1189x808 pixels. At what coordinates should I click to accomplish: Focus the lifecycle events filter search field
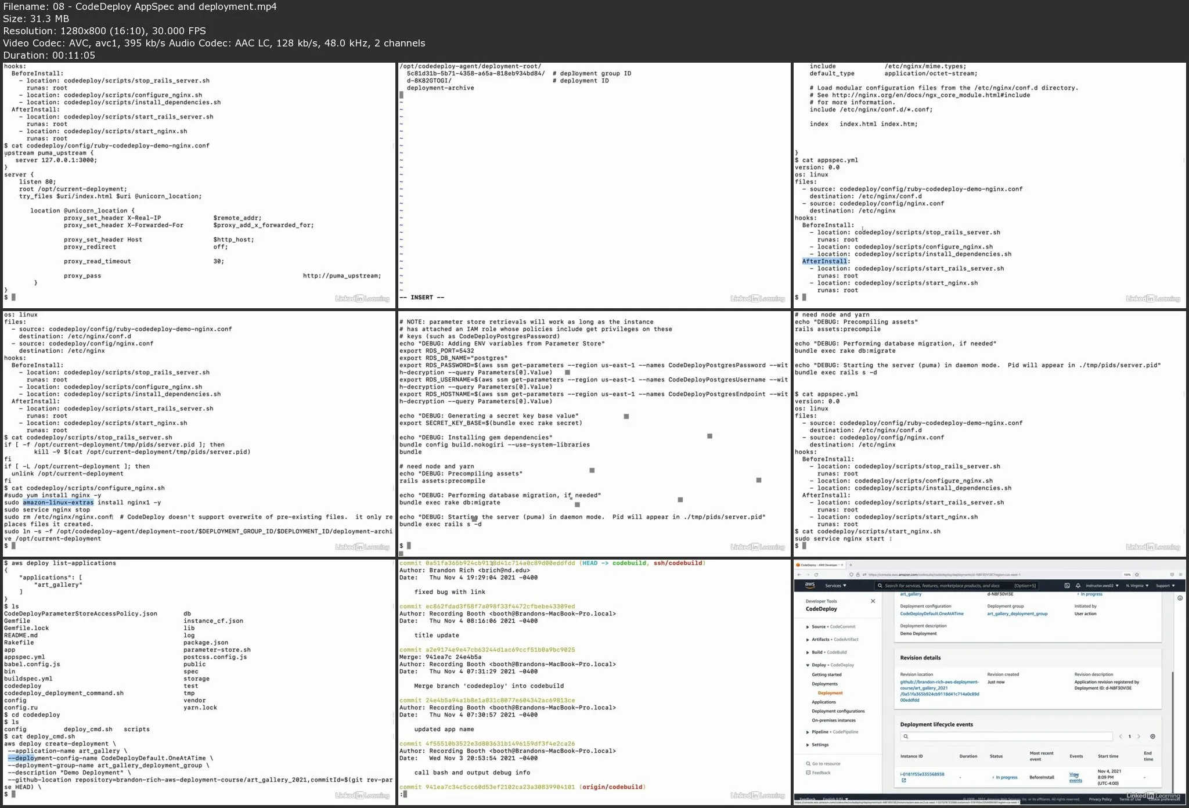[x=1007, y=737]
